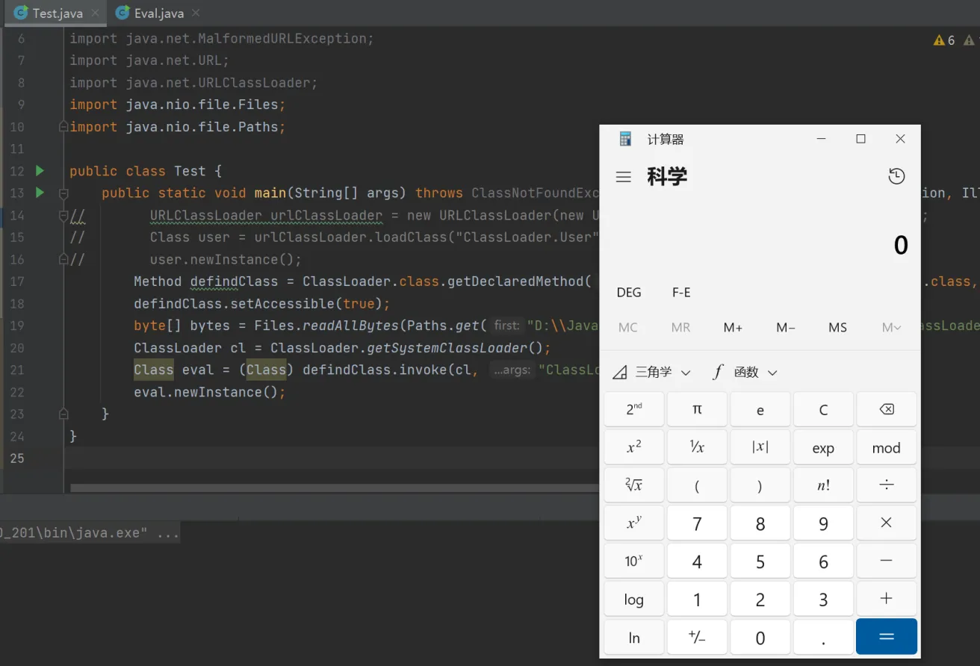The height and width of the screenshot is (666, 980).
Task: Click the log key in calculator
Action: [x=634, y=599]
